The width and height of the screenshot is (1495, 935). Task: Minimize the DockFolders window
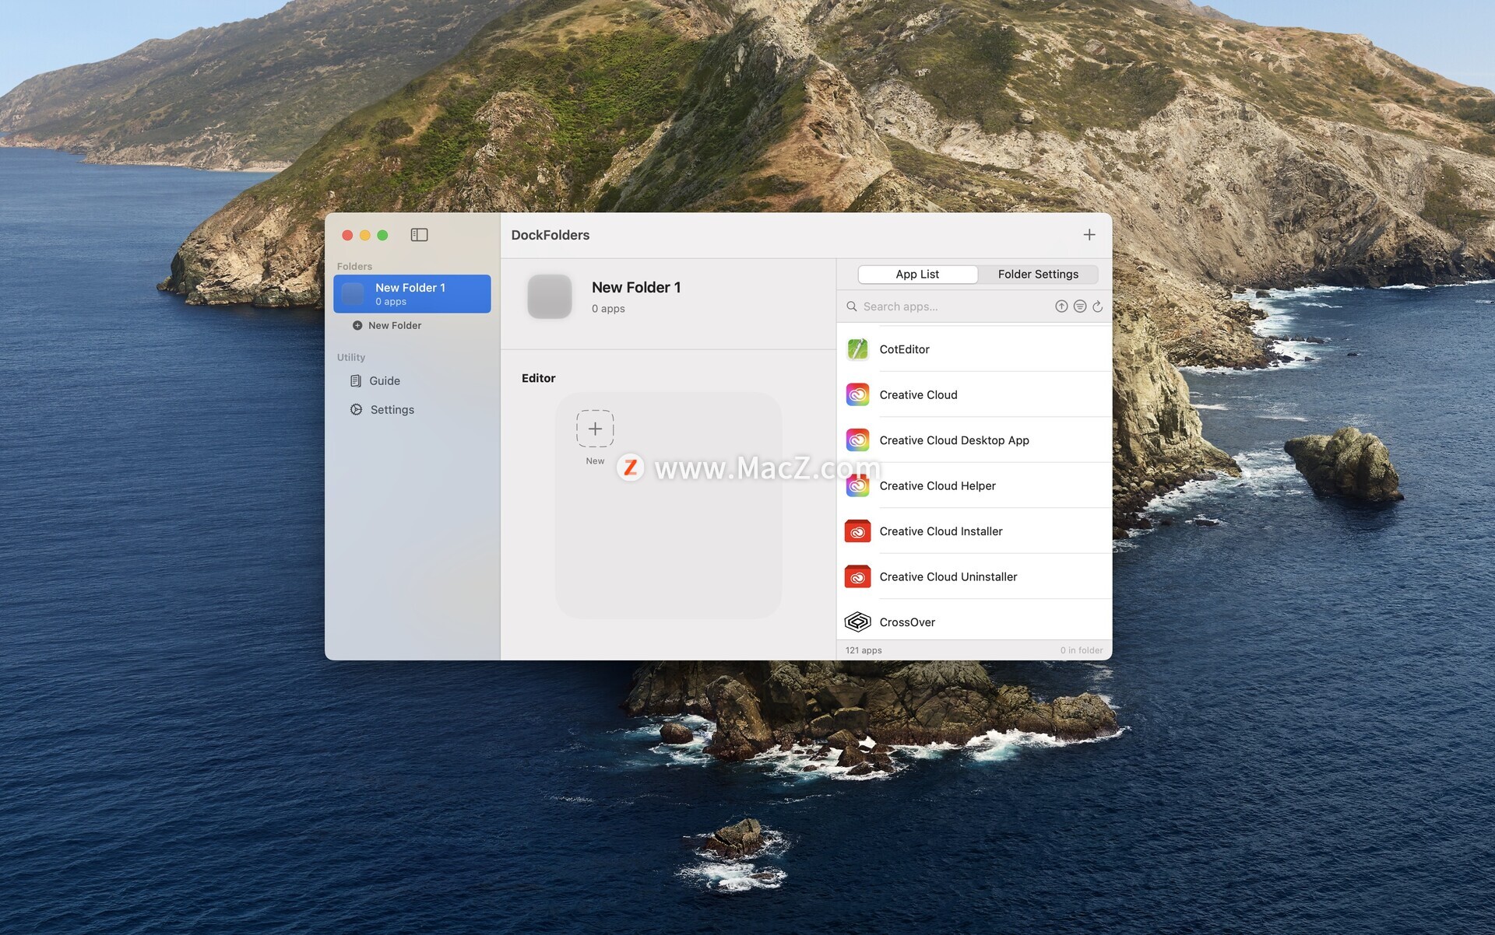(364, 235)
